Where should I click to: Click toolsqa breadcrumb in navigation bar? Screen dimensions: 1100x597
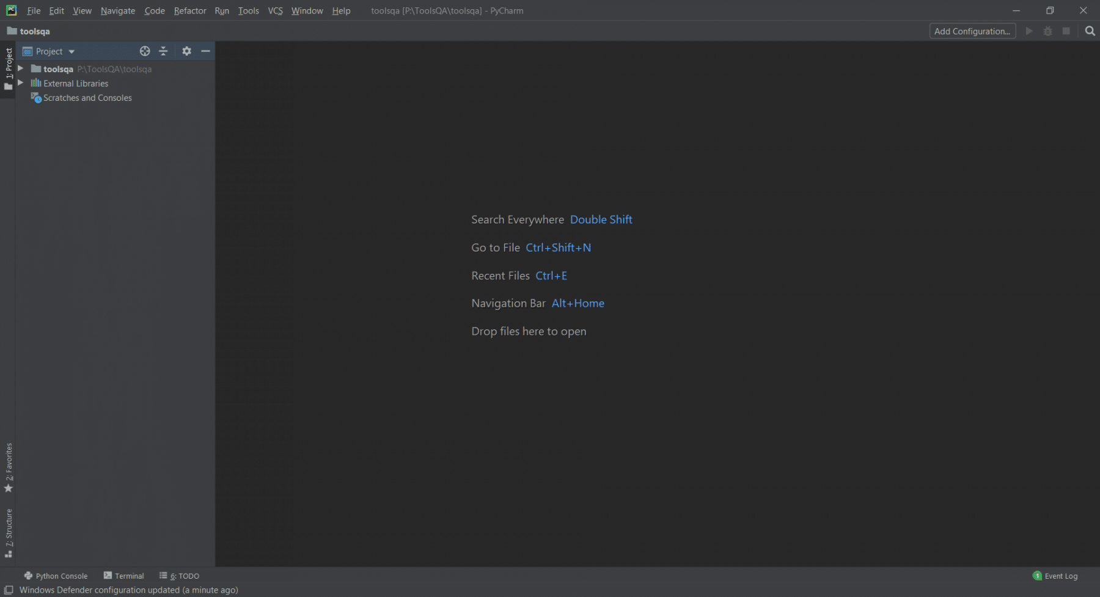point(35,31)
